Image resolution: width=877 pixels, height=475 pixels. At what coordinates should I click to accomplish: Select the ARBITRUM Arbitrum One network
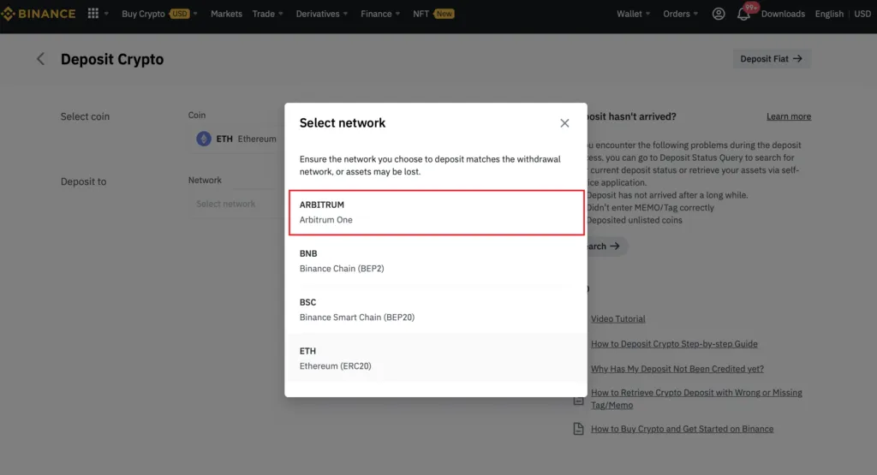pyautogui.click(x=436, y=212)
